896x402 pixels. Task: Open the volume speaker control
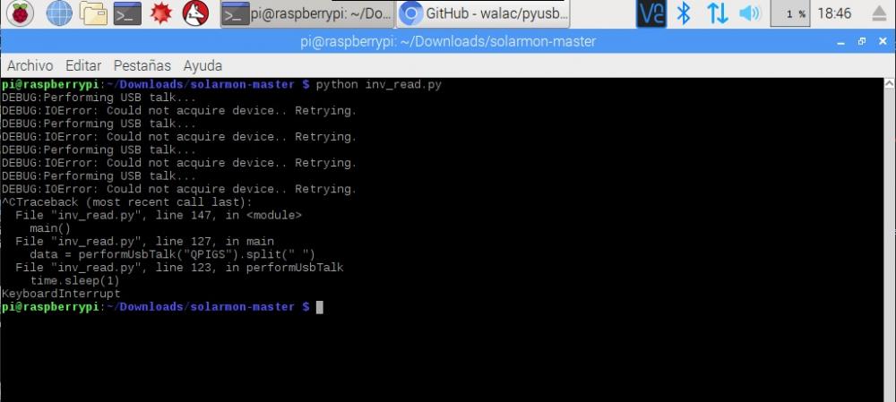[x=750, y=13]
